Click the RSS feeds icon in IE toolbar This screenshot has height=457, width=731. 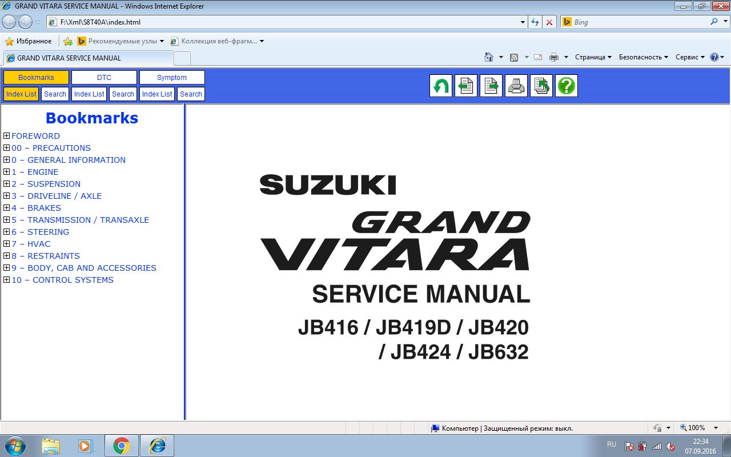[x=514, y=57]
